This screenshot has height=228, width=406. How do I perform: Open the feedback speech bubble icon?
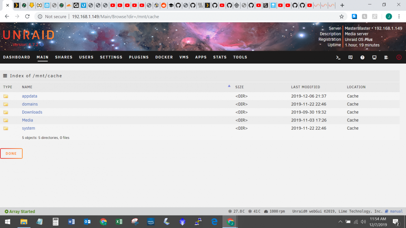pos(350,58)
